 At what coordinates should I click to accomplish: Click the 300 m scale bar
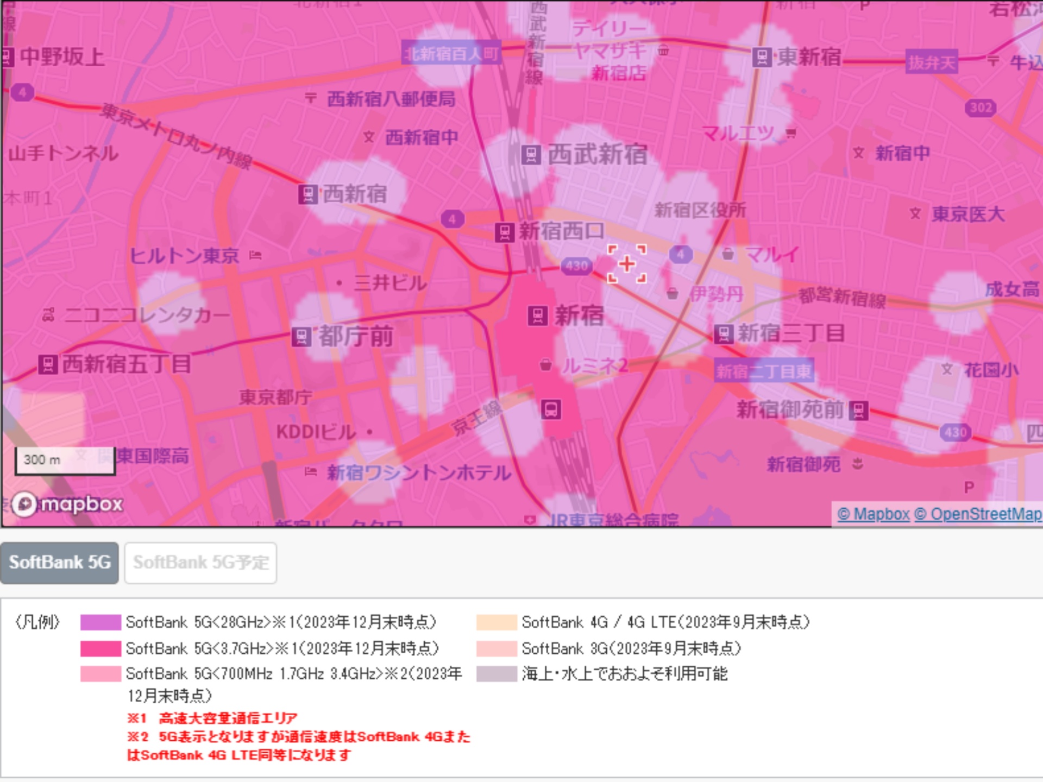[65, 461]
